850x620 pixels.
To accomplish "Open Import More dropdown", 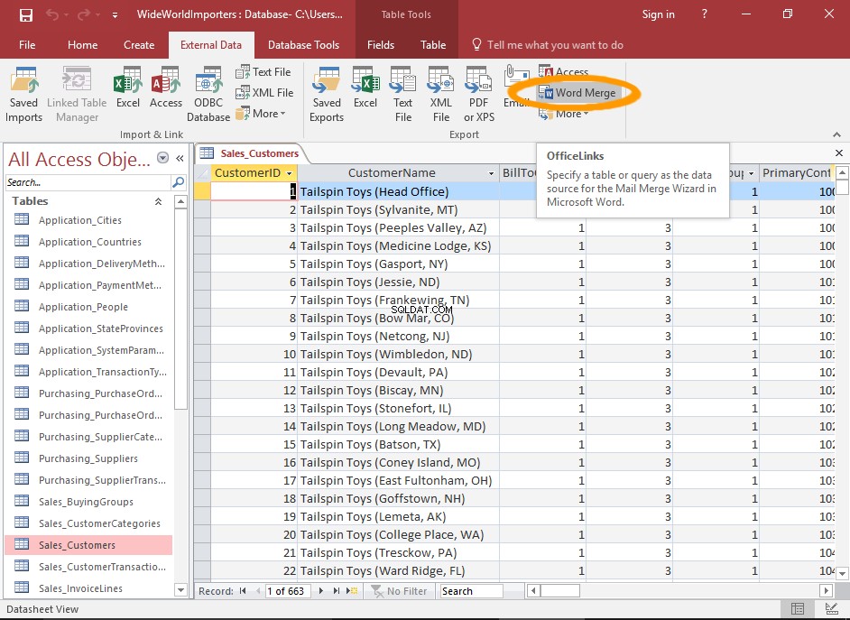I will pyautogui.click(x=262, y=114).
